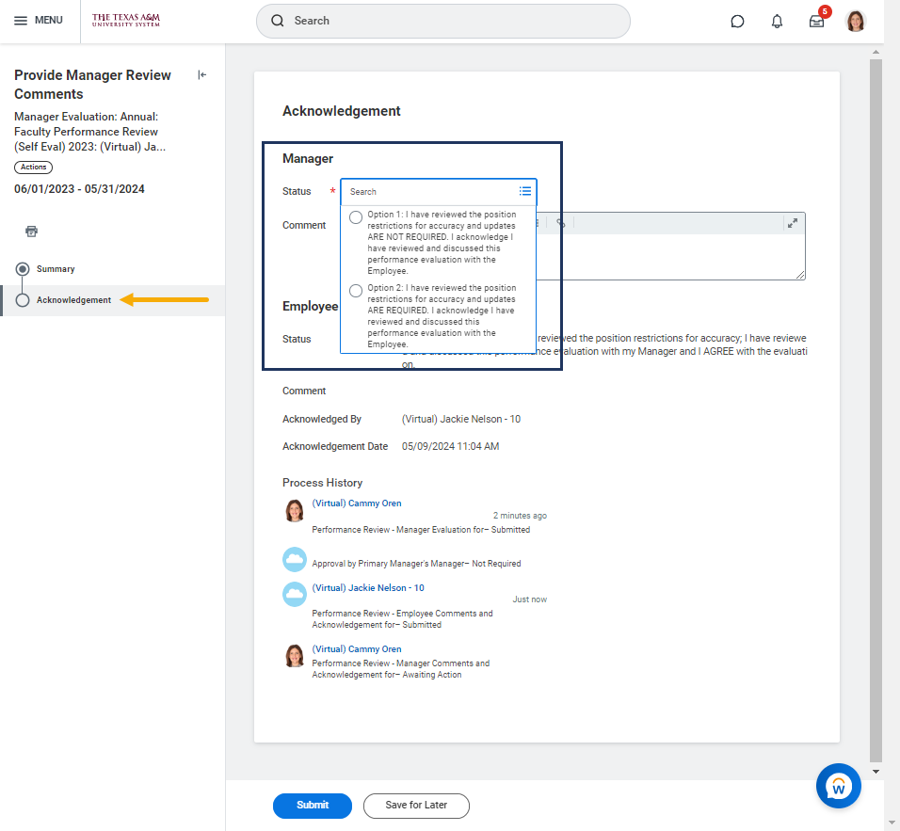Go to Summary step

click(56, 269)
